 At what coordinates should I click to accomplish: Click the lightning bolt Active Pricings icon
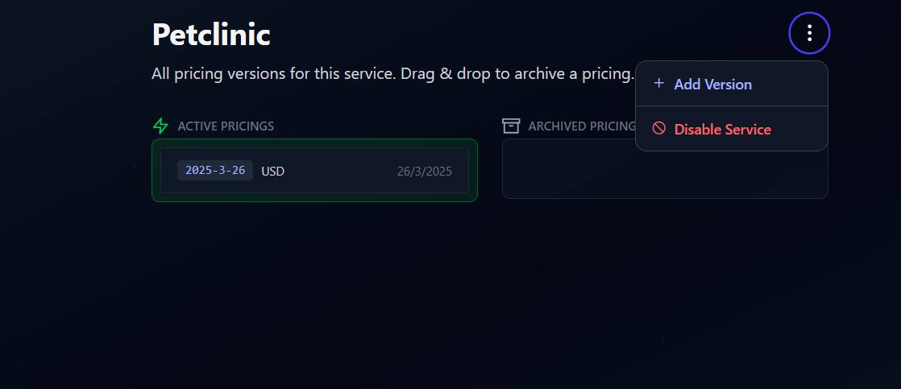pyautogui.click(x=160, y=126)
